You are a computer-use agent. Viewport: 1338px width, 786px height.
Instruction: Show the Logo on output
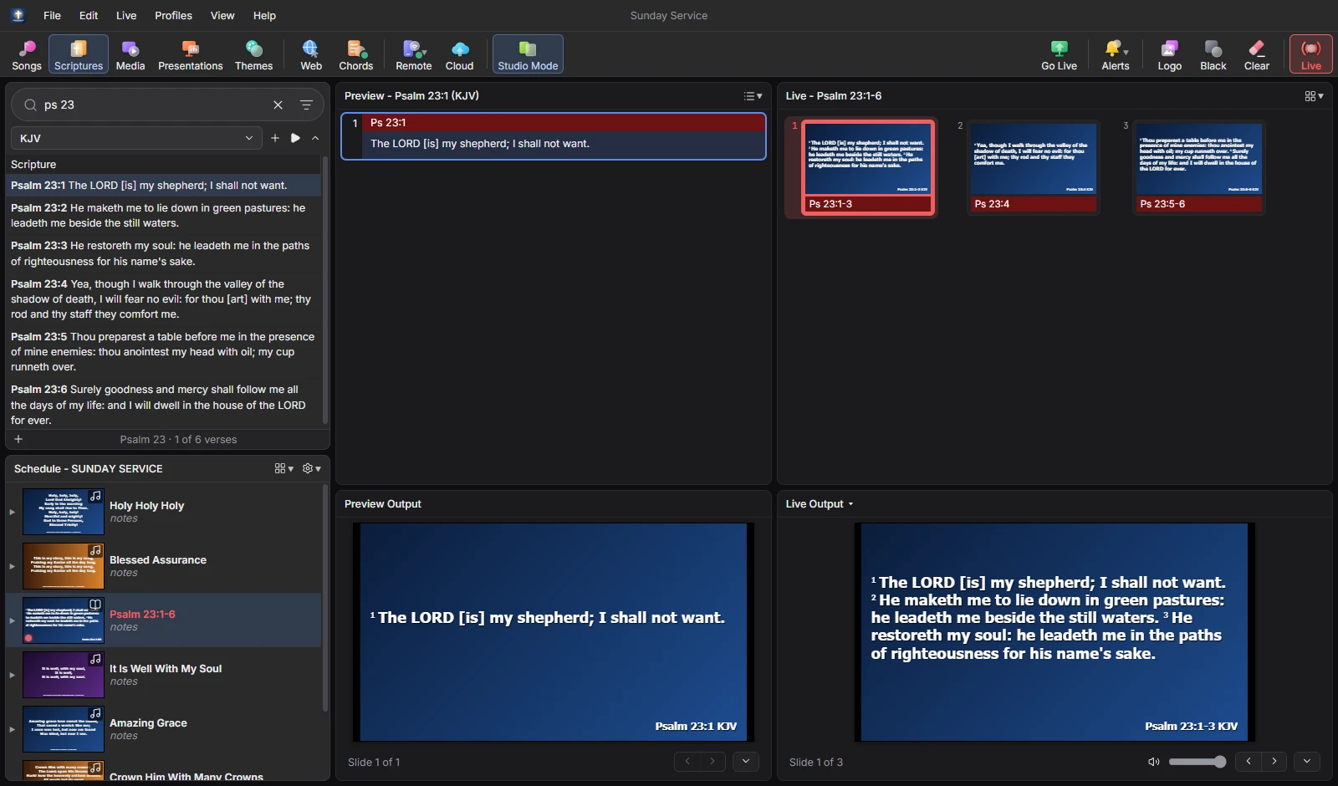(1169, 54)
